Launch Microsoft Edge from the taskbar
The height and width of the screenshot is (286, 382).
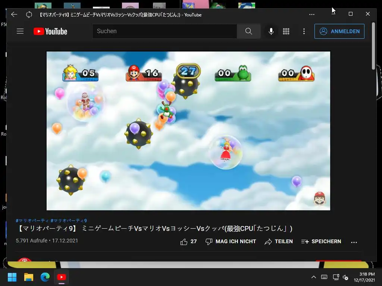coord(45,277)
